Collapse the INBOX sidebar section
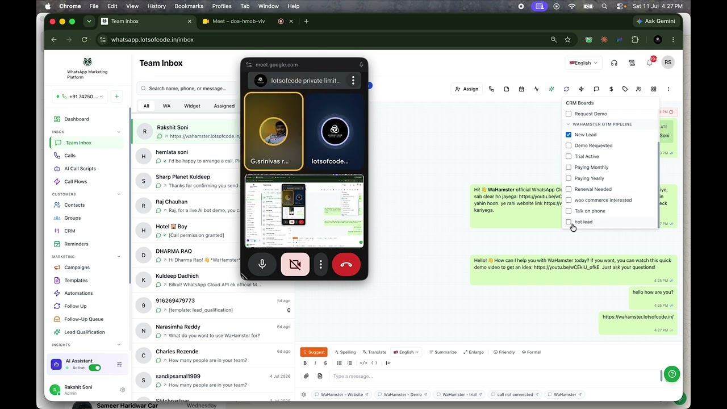This screenshot has width=727, height=409. pos(119,132)
